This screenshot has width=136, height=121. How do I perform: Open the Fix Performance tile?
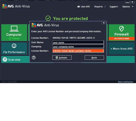click(14, 48)
